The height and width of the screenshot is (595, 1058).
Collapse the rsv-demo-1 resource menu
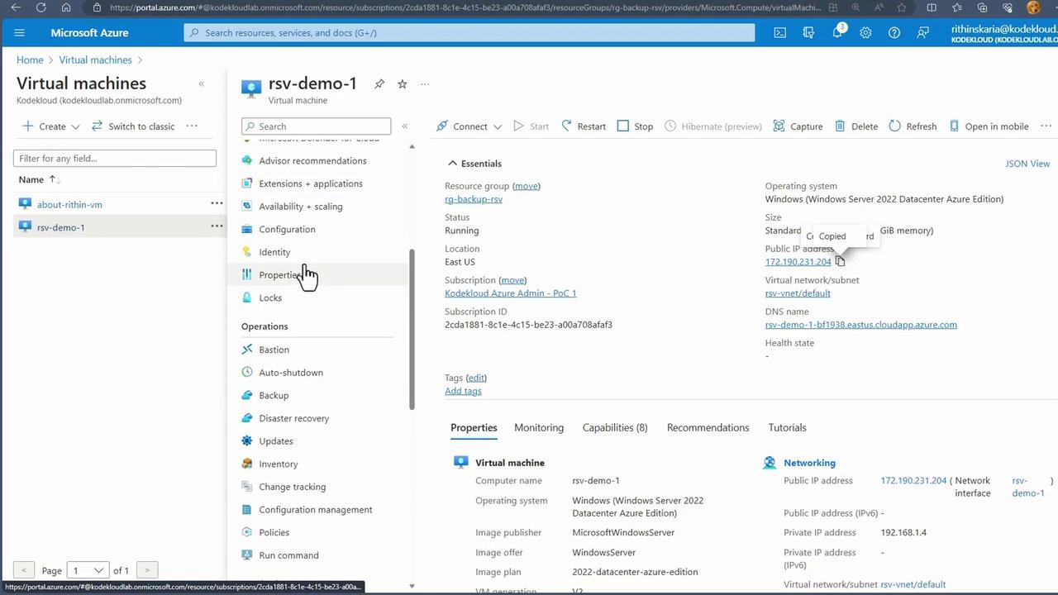(x=405, y=126)
